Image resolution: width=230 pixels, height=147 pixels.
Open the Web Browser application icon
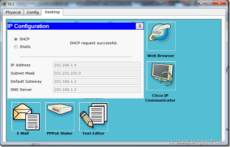tap(161, 36)
